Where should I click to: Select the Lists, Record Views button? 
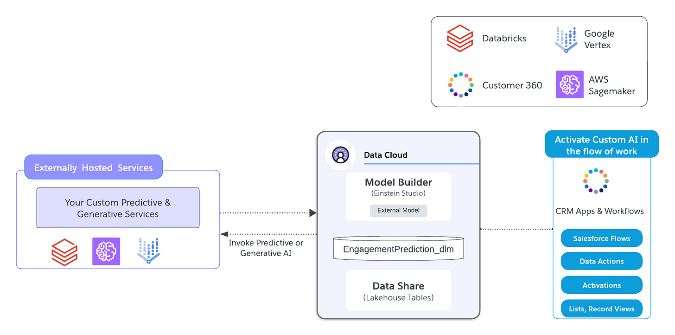point(602,309)
